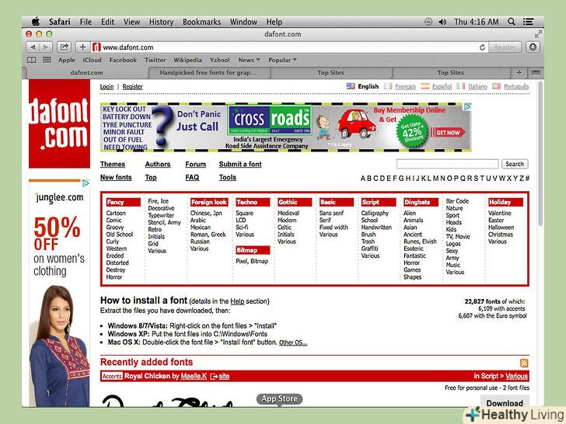Image resolution: width=566 pixels, height=424 pixels.
Task: Click the RSS feed orange icon
Action: pyautogui.click(x=524, y=363)
